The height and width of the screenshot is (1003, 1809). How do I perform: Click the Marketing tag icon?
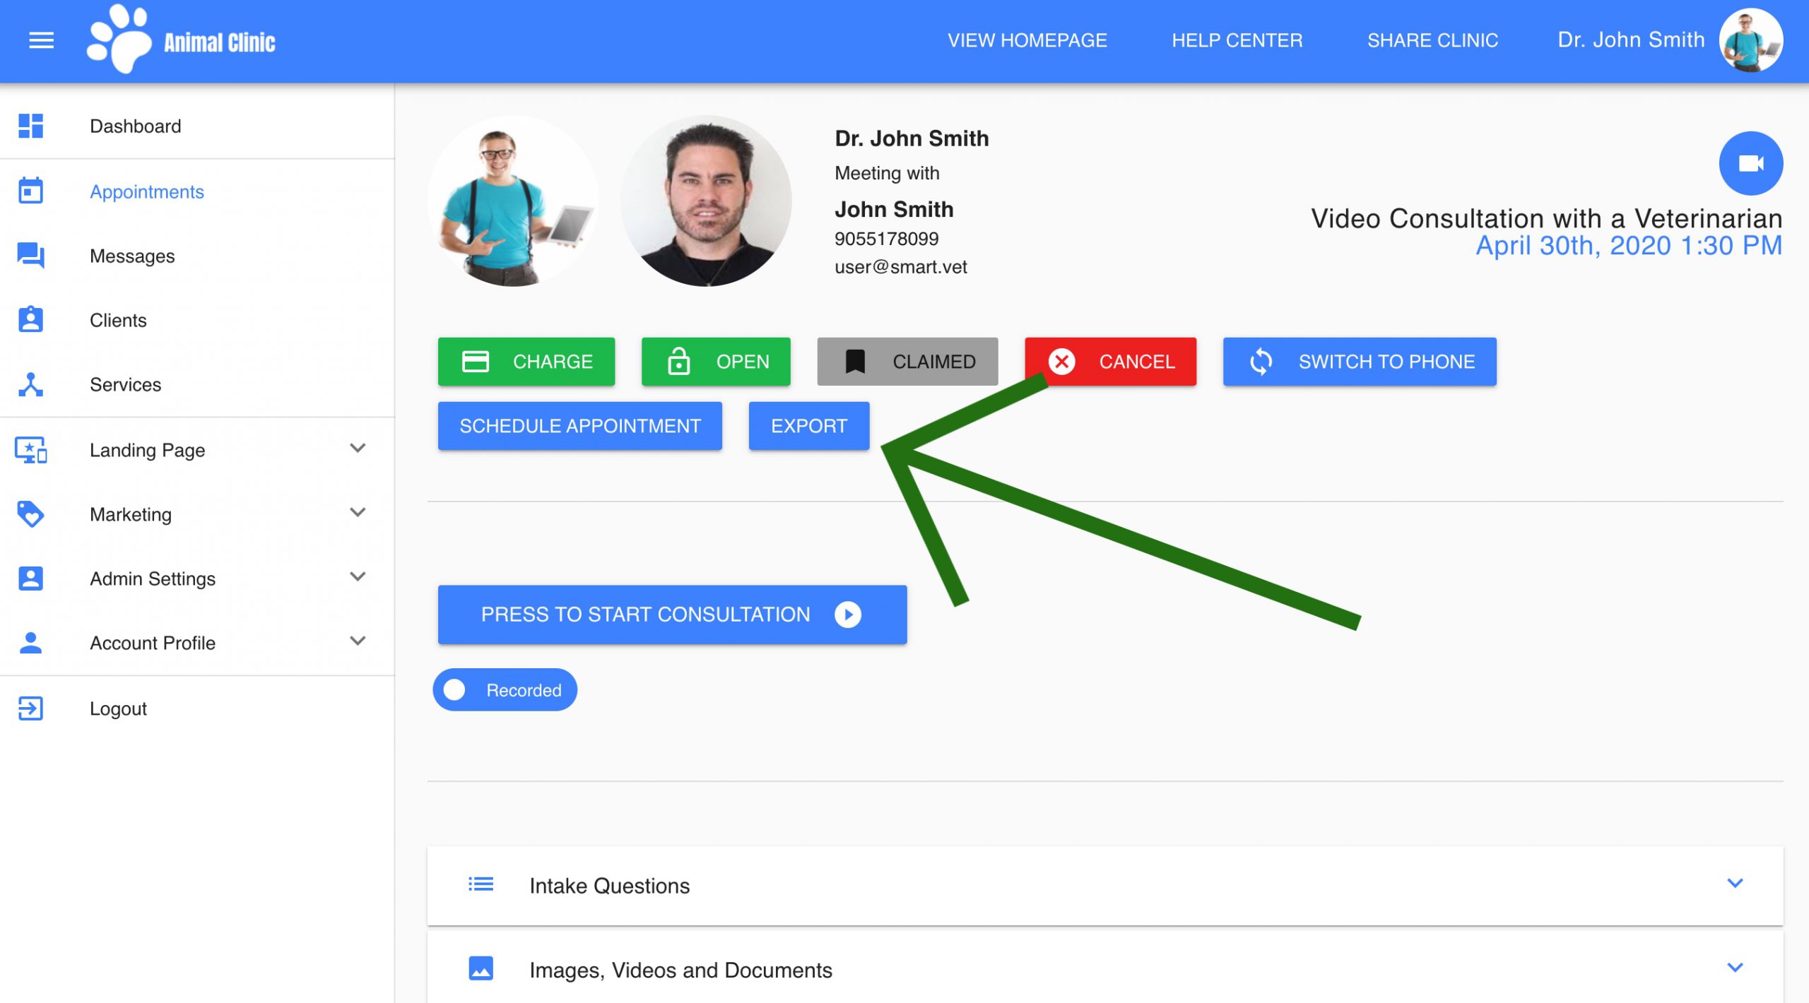point(30,514)
